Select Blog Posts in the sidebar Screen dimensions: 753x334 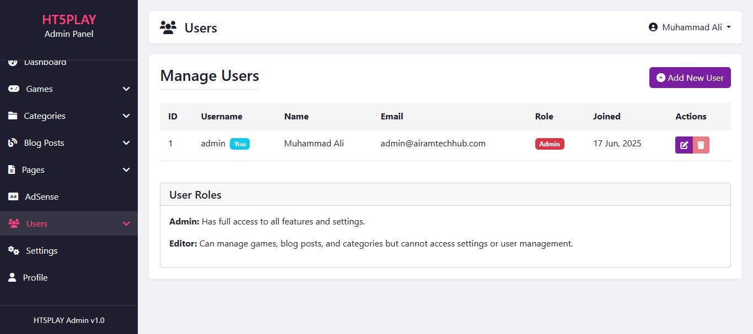69,143
